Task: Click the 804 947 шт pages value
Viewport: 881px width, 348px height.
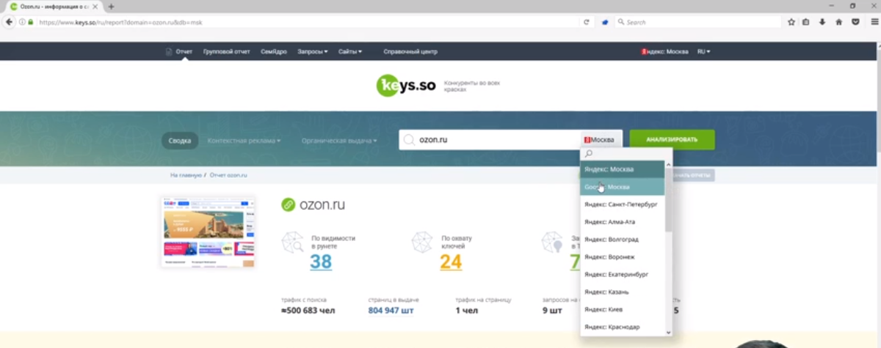Action: 391,311
